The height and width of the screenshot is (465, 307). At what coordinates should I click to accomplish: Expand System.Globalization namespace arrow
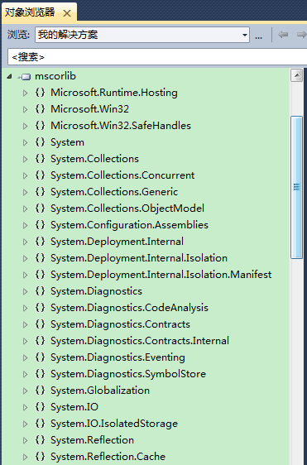pos(26,391)
